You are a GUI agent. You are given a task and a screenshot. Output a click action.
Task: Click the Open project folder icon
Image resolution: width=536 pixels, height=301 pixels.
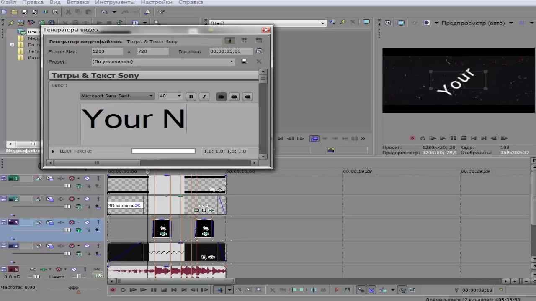click(14, 12)
